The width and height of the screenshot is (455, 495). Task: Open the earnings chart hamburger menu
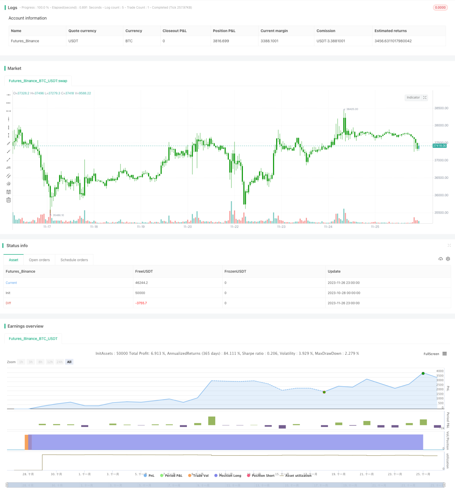tap(444, 354)
